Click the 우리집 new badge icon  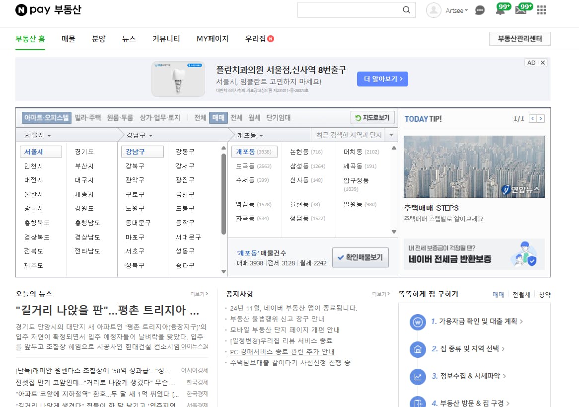pyautogui.click(x=271, y=39)
